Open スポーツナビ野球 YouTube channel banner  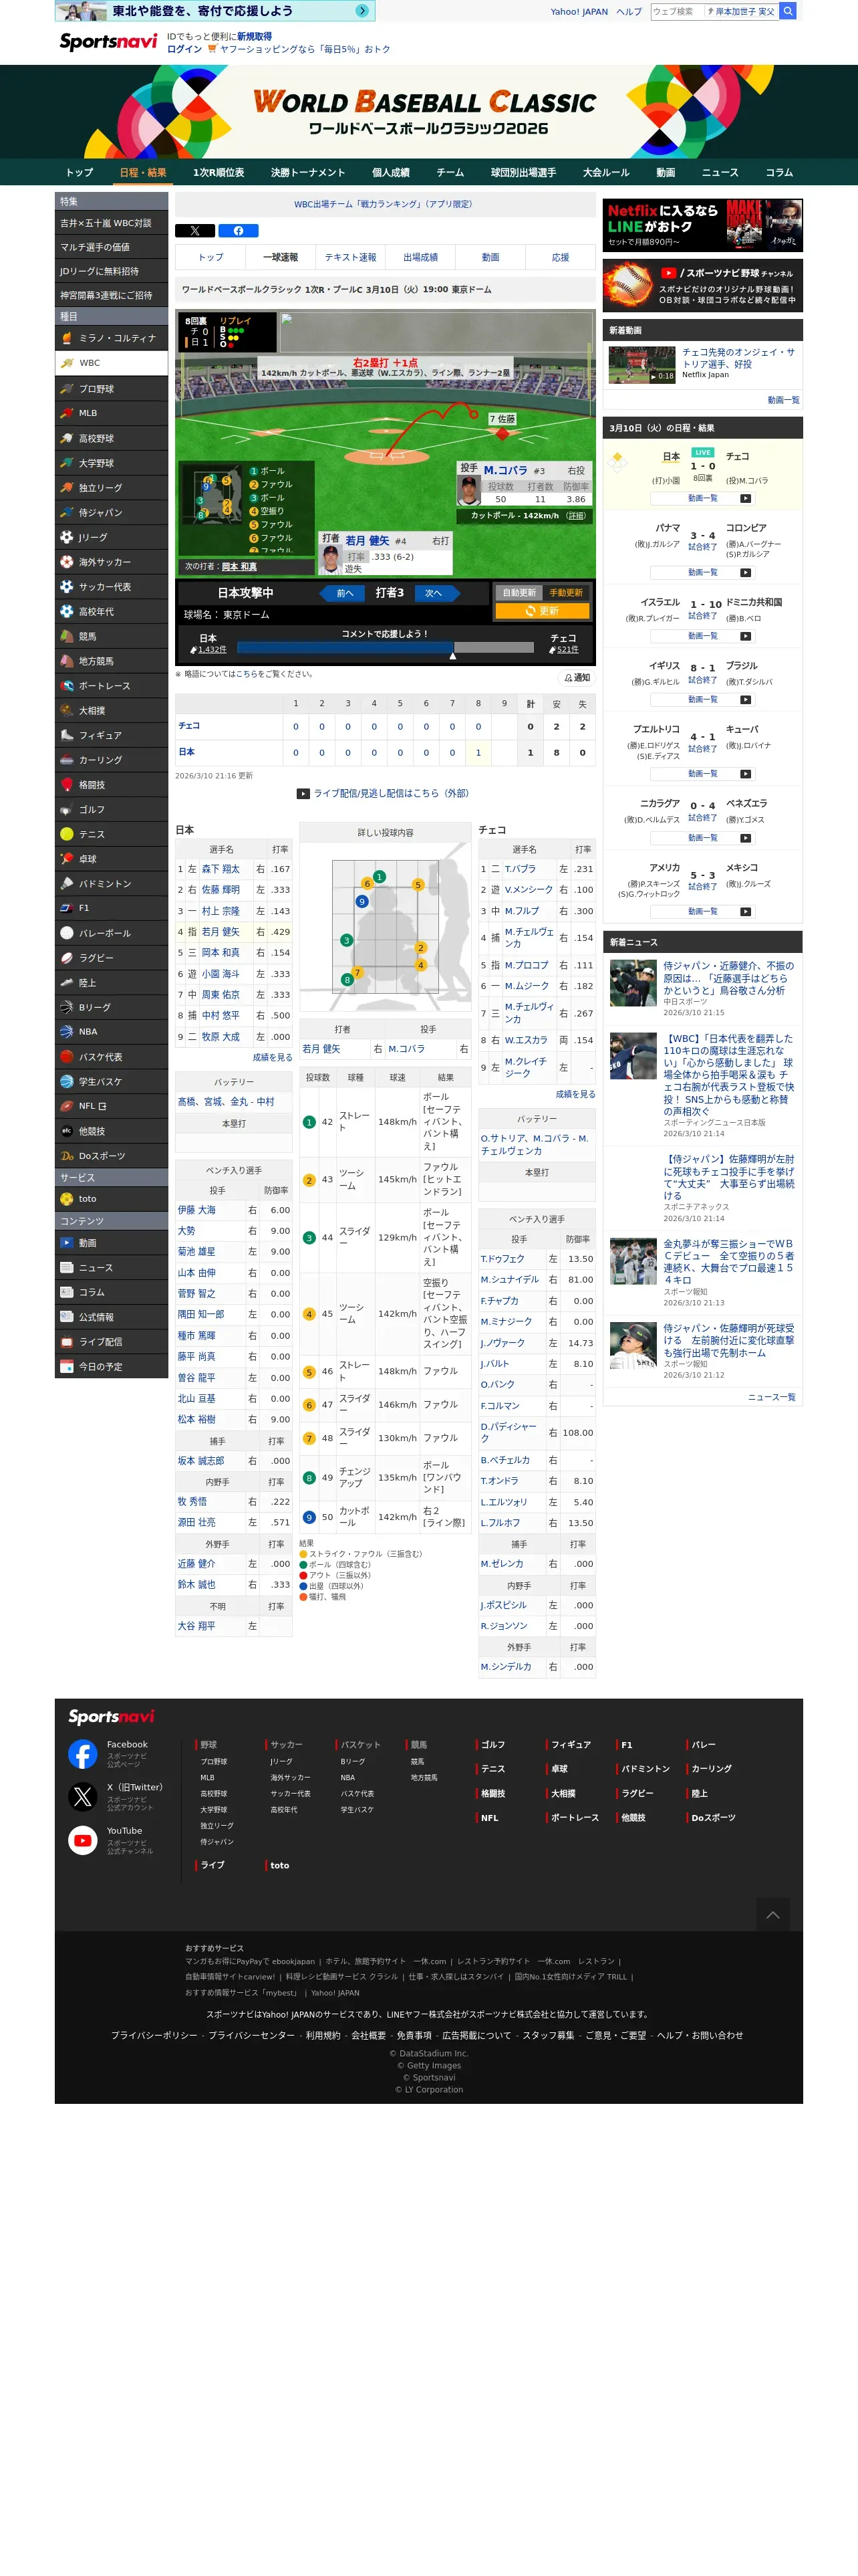coord(702,285)
